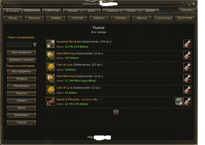Open the Sword of Miracles item icon
205x145 pixels.
tap(51, 101)
